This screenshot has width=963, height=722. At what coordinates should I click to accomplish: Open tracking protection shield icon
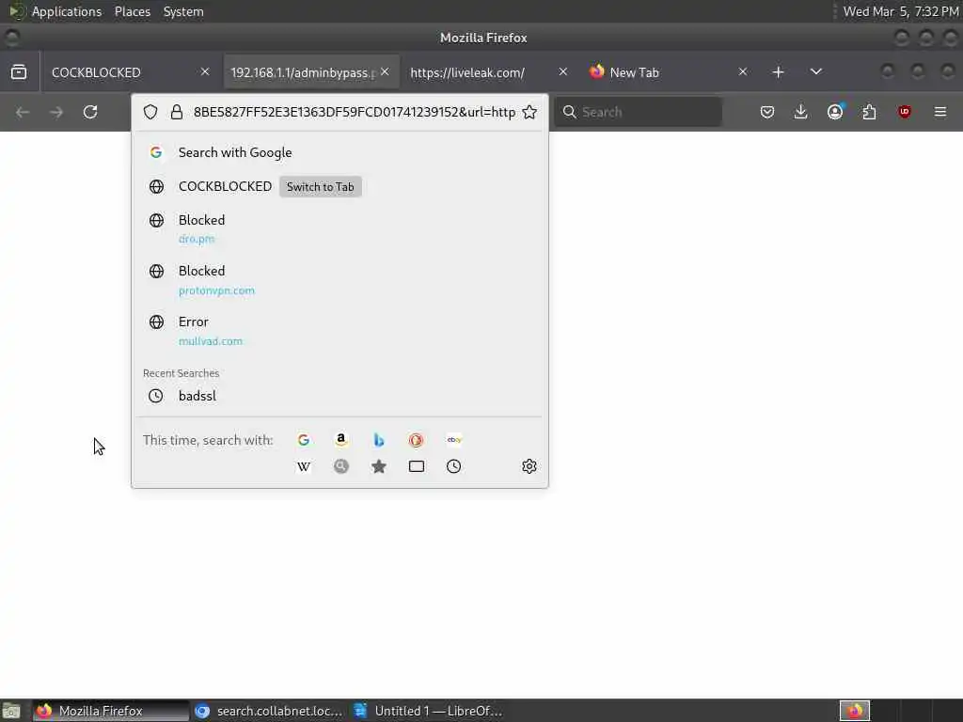click(150, 112)
